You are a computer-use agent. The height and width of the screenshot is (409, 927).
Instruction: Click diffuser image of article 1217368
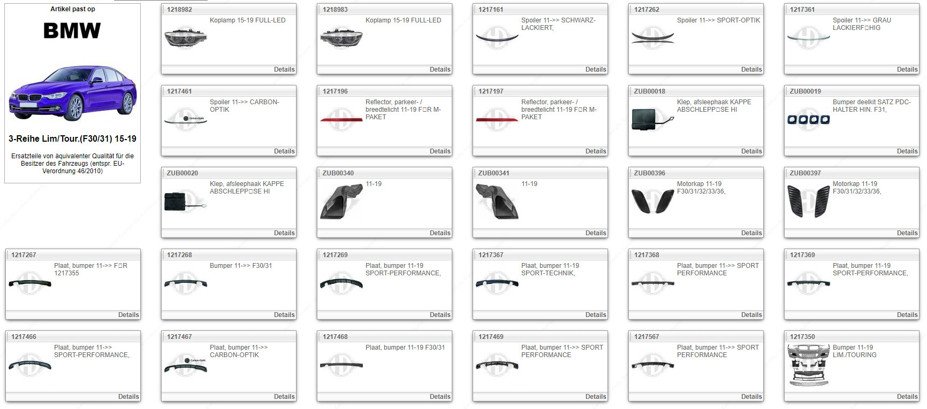click(x=652, y=283)
